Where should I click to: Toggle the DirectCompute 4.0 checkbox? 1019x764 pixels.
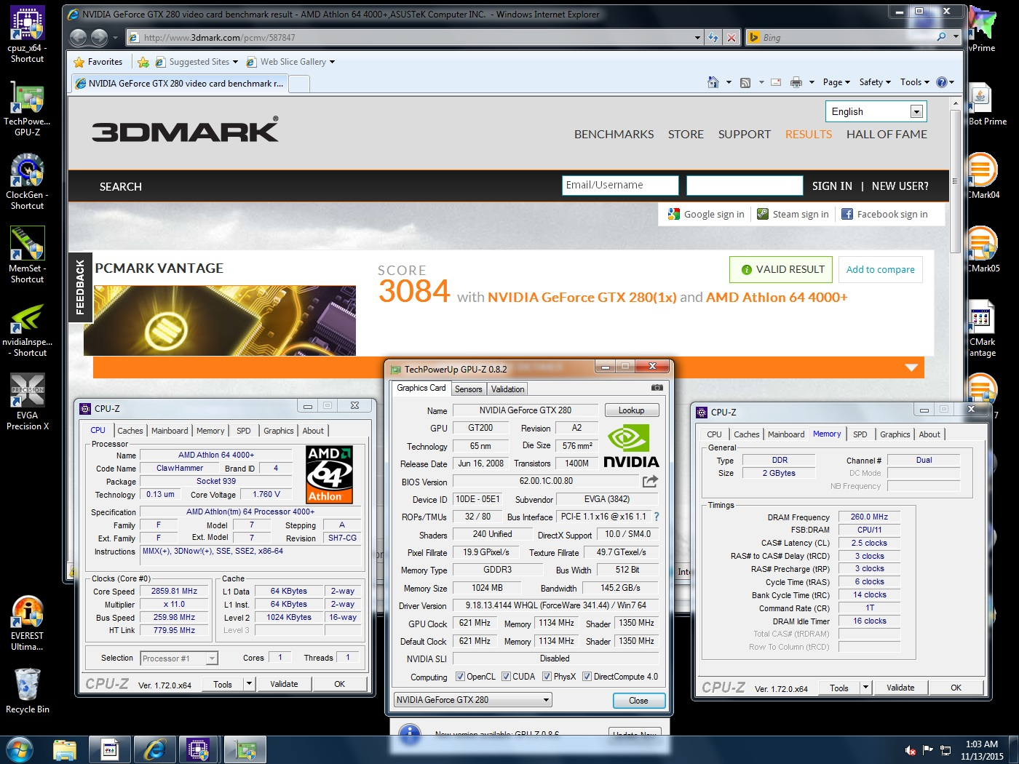[x=587, y=677]
